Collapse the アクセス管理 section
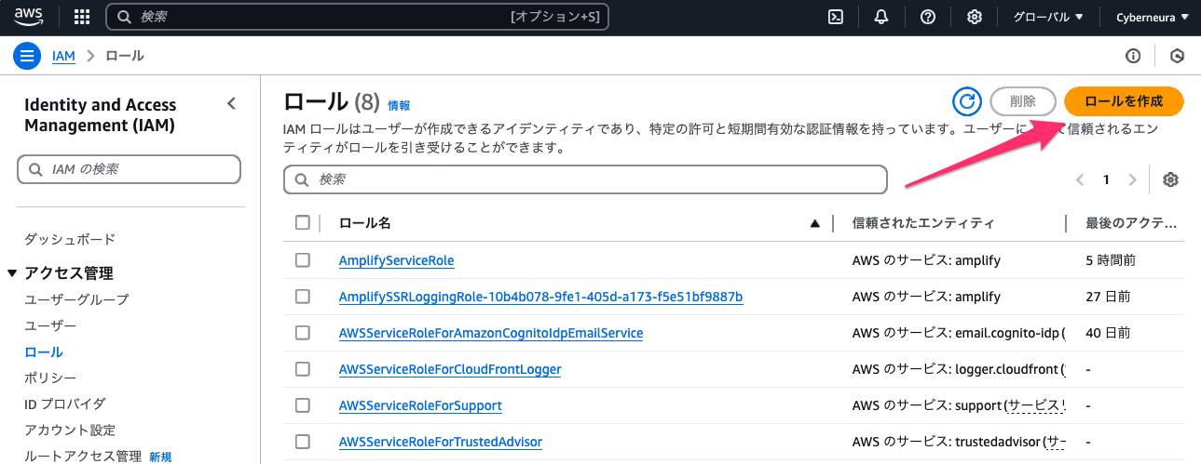The width and height of the screenshot is (1201, 464). coord(12,273)
